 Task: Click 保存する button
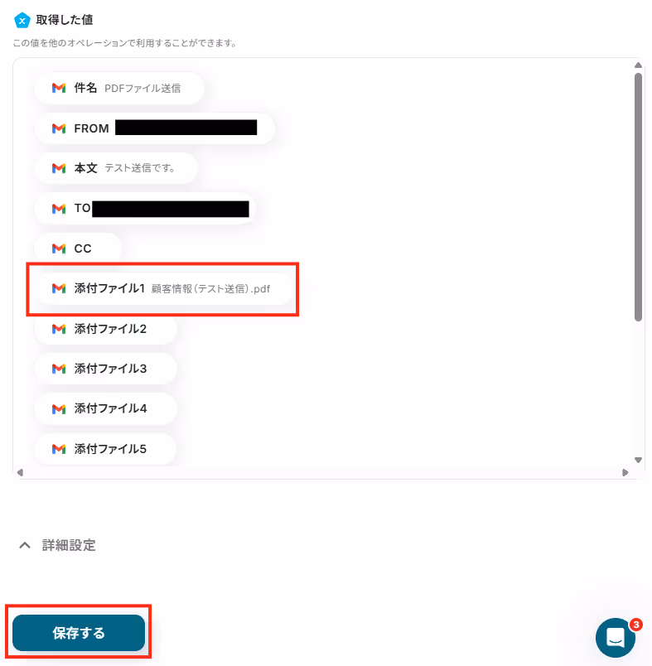[x=79, y=633]
